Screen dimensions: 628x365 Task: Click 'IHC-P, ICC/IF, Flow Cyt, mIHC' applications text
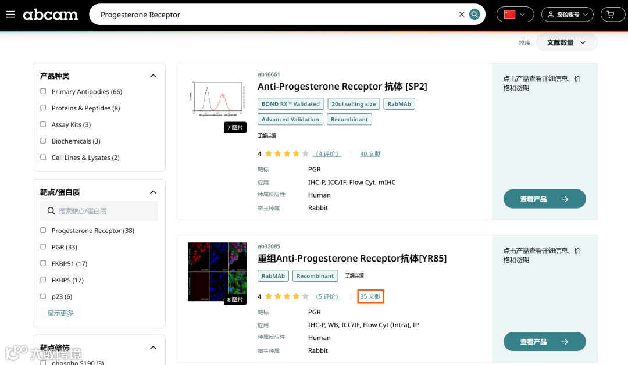click(x=352, y=182)
